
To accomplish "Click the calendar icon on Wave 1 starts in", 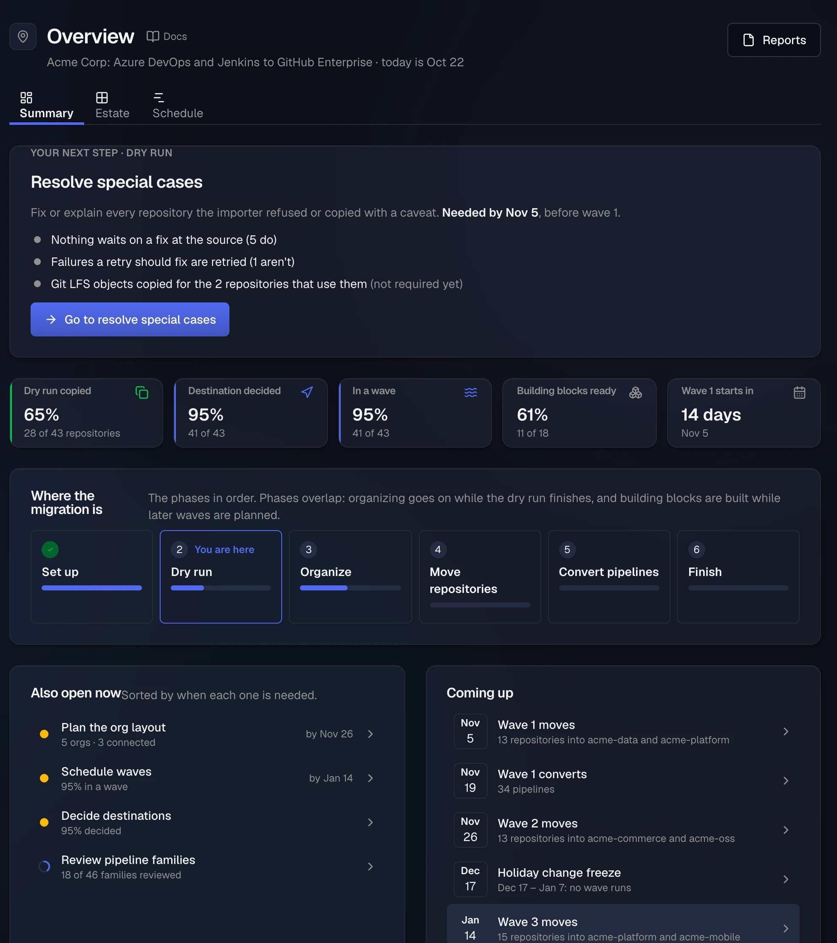I will pos(800,392).
